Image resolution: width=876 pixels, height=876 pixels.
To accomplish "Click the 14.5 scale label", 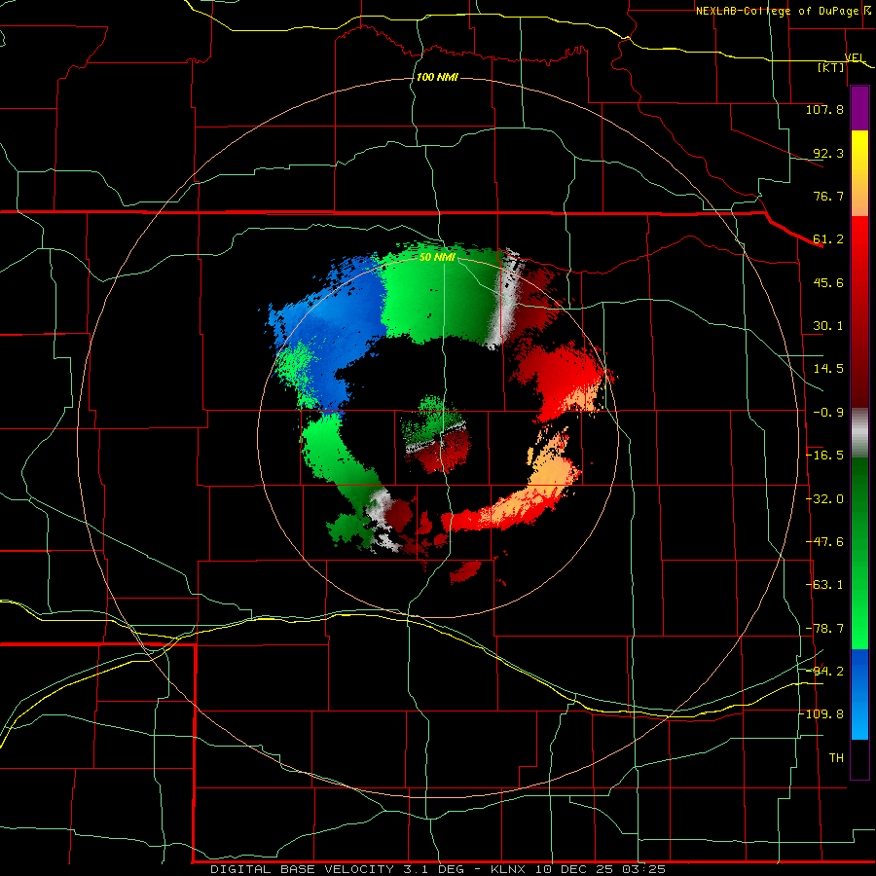I will [x=828, y=369].
